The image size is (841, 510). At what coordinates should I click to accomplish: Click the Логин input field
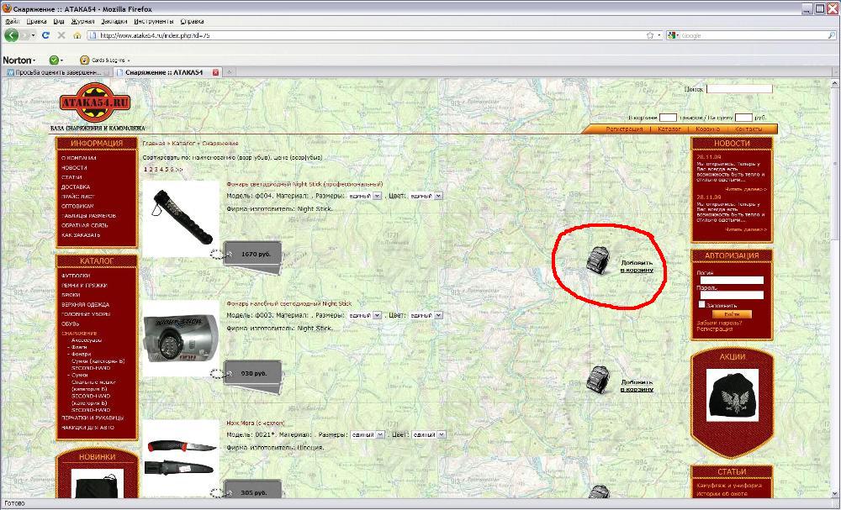[x=731, y=280]
